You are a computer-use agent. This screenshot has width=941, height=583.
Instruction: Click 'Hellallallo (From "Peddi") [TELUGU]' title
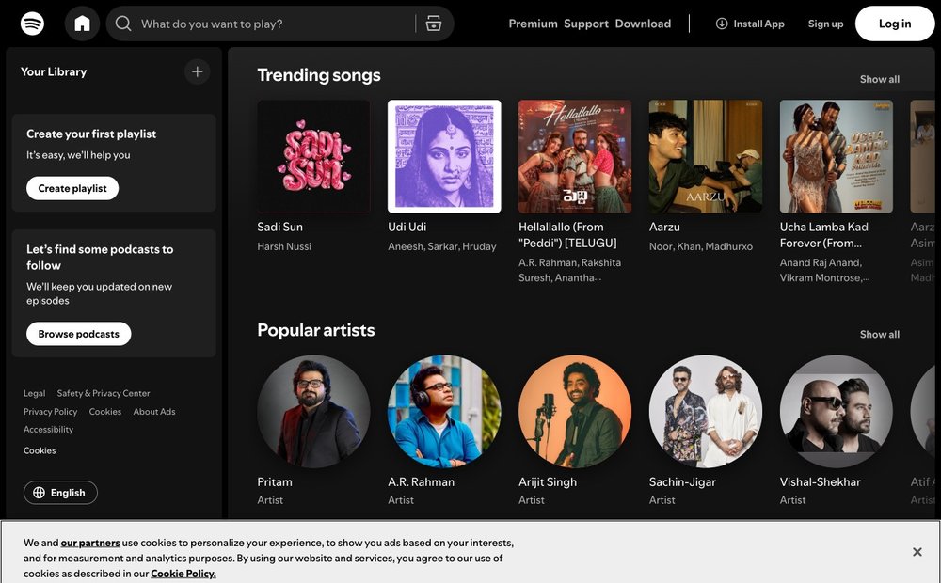coord(567,235)
